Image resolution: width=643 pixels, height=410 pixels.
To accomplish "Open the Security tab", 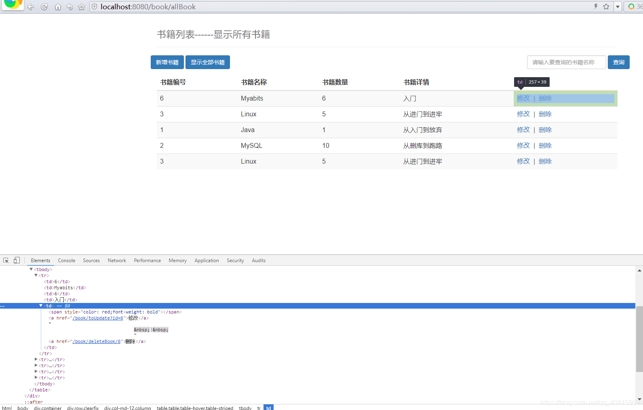I will [235, 261].
